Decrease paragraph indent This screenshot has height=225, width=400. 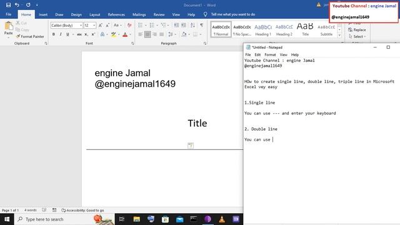tap(176, 25)
